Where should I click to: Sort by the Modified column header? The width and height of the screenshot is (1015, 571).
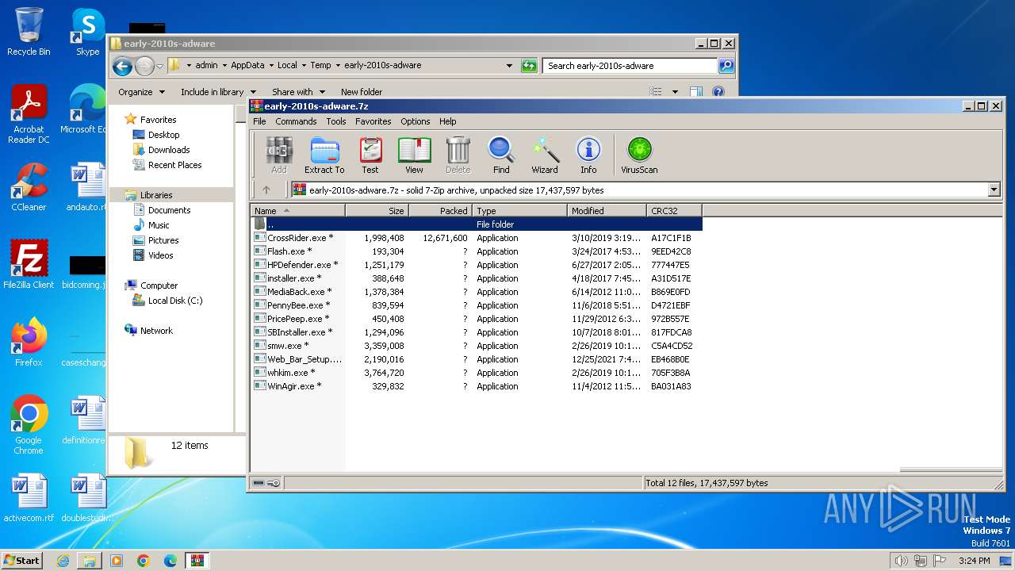pos(607,211)
